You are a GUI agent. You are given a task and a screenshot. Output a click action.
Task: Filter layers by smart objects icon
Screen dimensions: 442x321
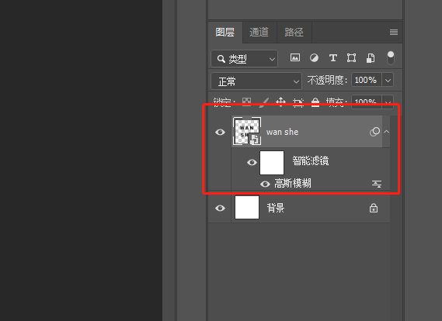[x=371, y=58]
